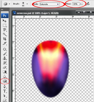The width and height of the screenshot is (94, 102).
Task: Click the Flow value field 33%
Action: pyautogui.click(x=76, y=4)
